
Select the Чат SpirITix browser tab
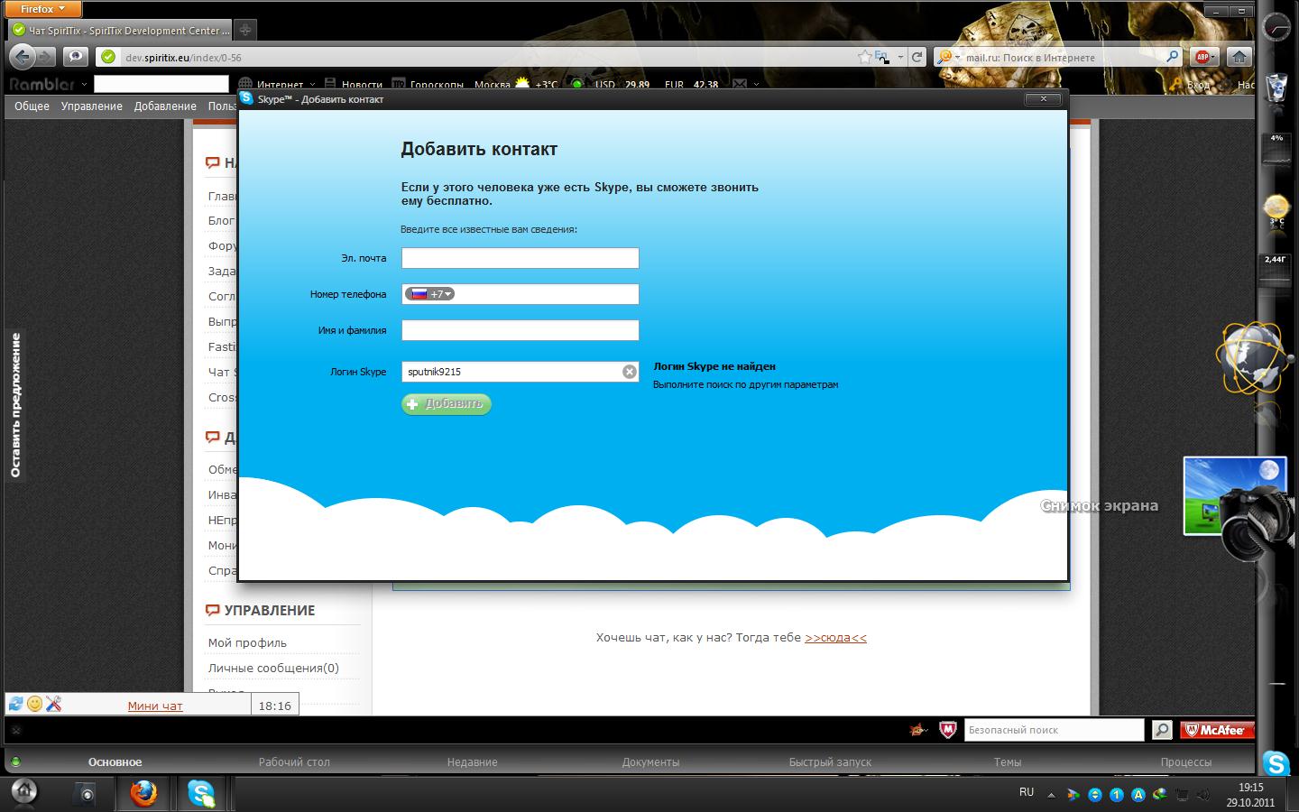pyautogui.click(x=120, y=30)
